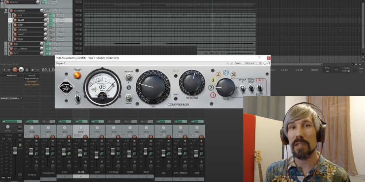
Task: Open FX button on the CLAP track
Action: (x=51, y=25)
